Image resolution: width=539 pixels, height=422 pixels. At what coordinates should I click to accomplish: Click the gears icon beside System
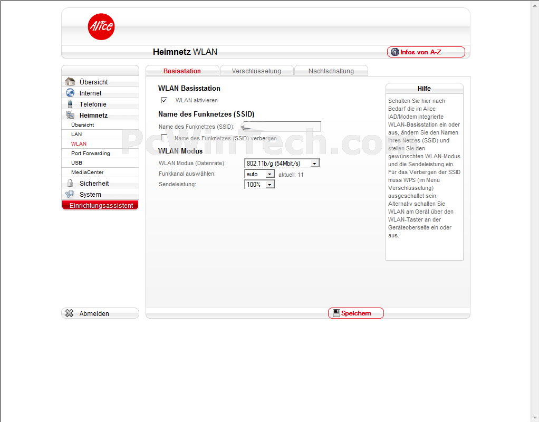coord(70,194)
